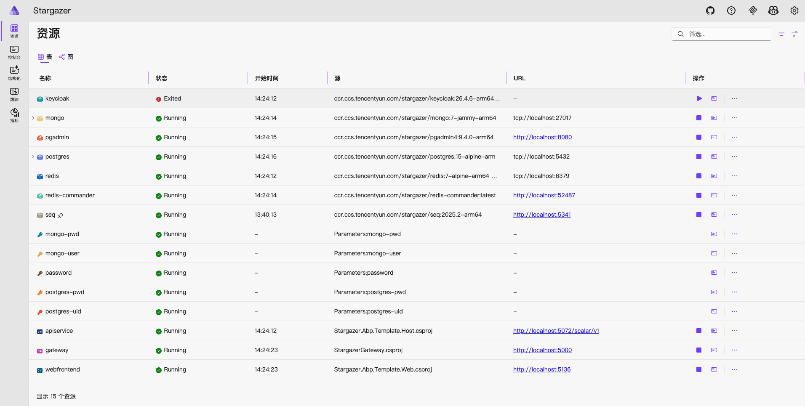Open more actions menu for gateway
The image size is (805, 406).
[x=735, y=350]
